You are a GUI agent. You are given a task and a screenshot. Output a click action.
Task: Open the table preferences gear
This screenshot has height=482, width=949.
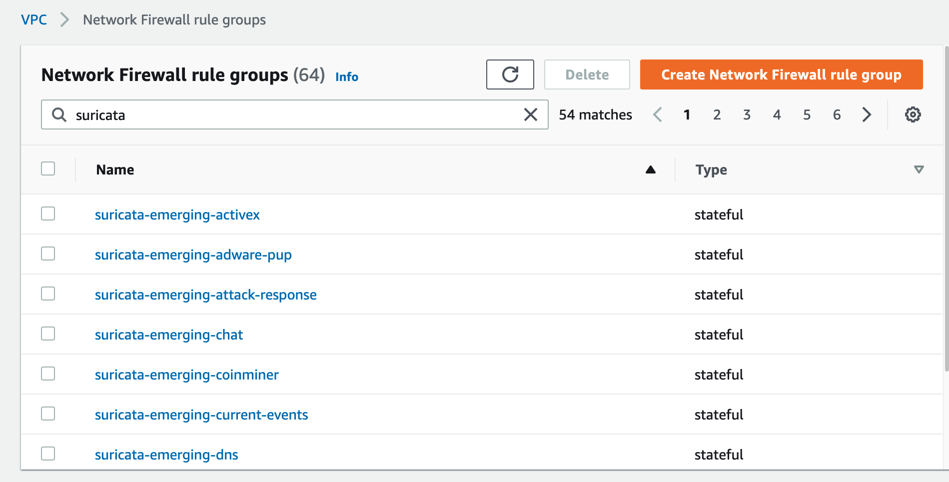[x=913, y=114]
